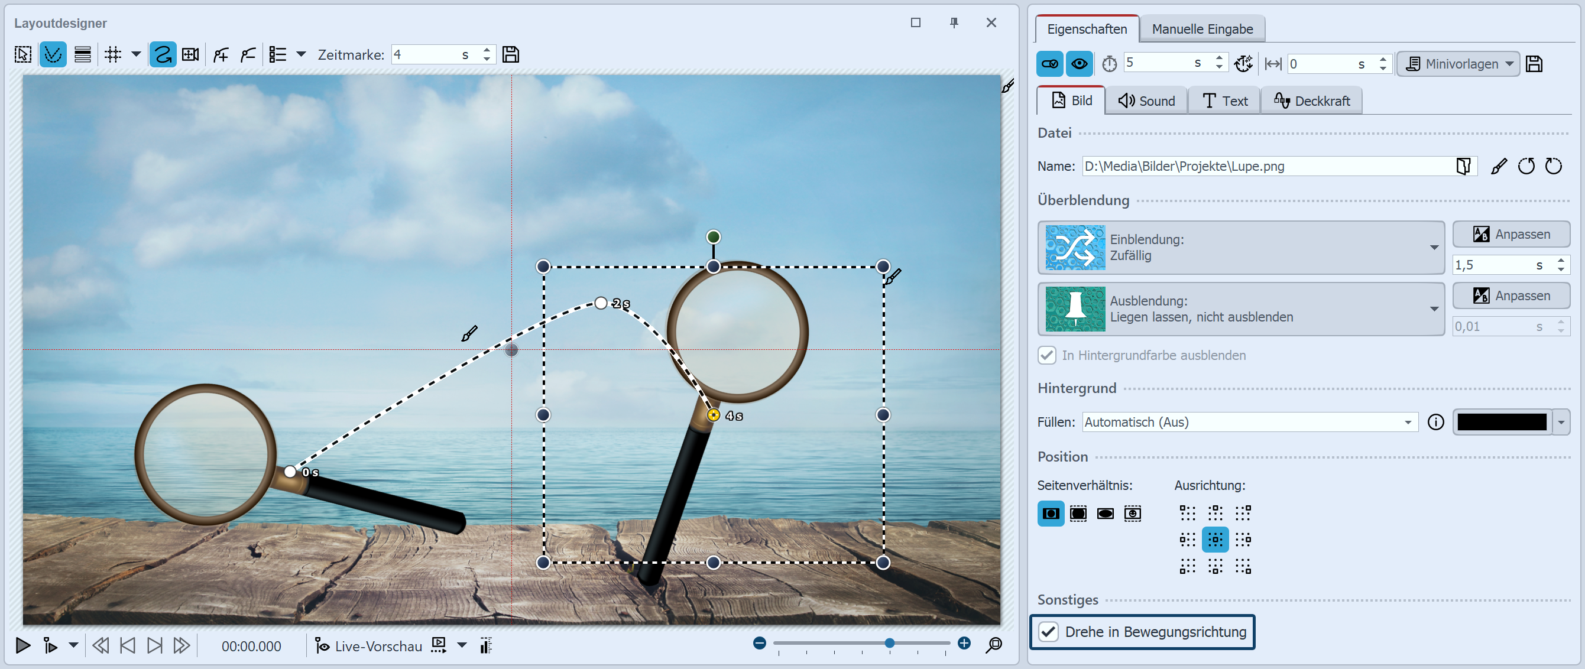
Task: Switch to the Manuelle Eingabe tab
Action: click(1202, 29)
